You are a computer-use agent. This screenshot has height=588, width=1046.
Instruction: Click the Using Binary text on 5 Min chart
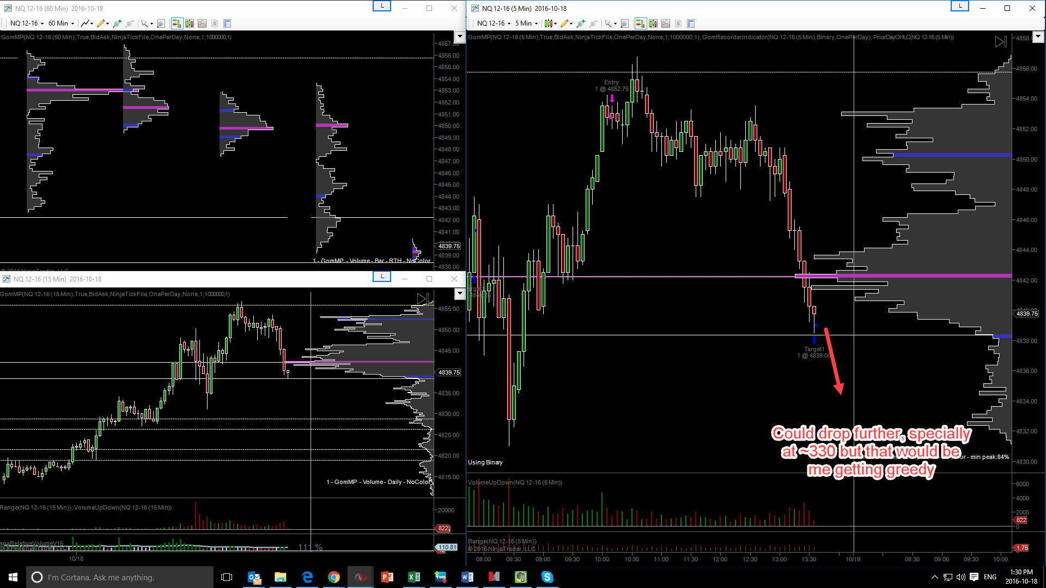[x=485, y=462]
